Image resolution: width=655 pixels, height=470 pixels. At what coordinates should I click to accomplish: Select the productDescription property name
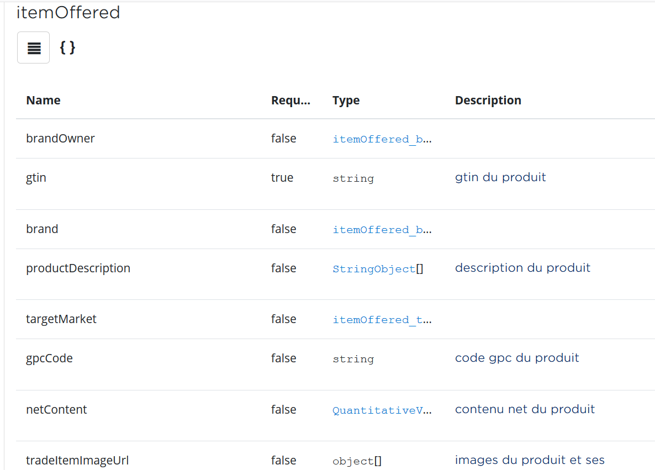click(78, 268)
